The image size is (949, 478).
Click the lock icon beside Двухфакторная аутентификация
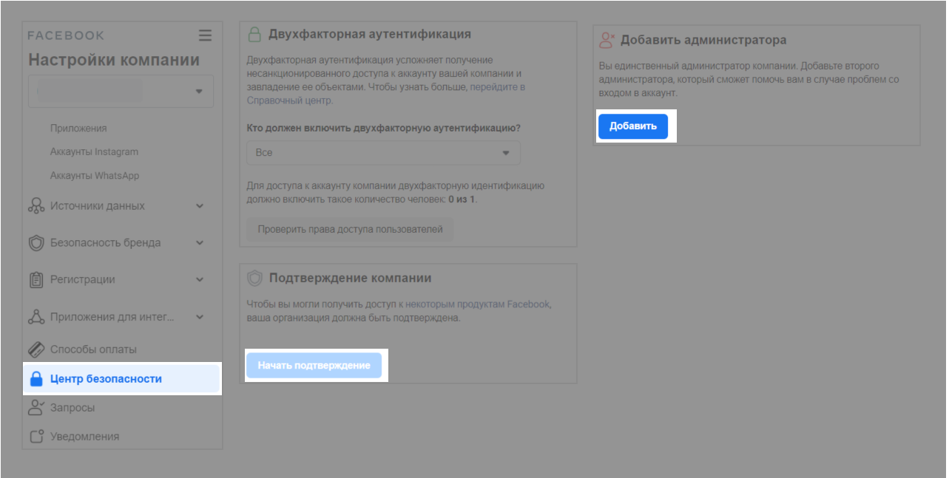point(254,34)
